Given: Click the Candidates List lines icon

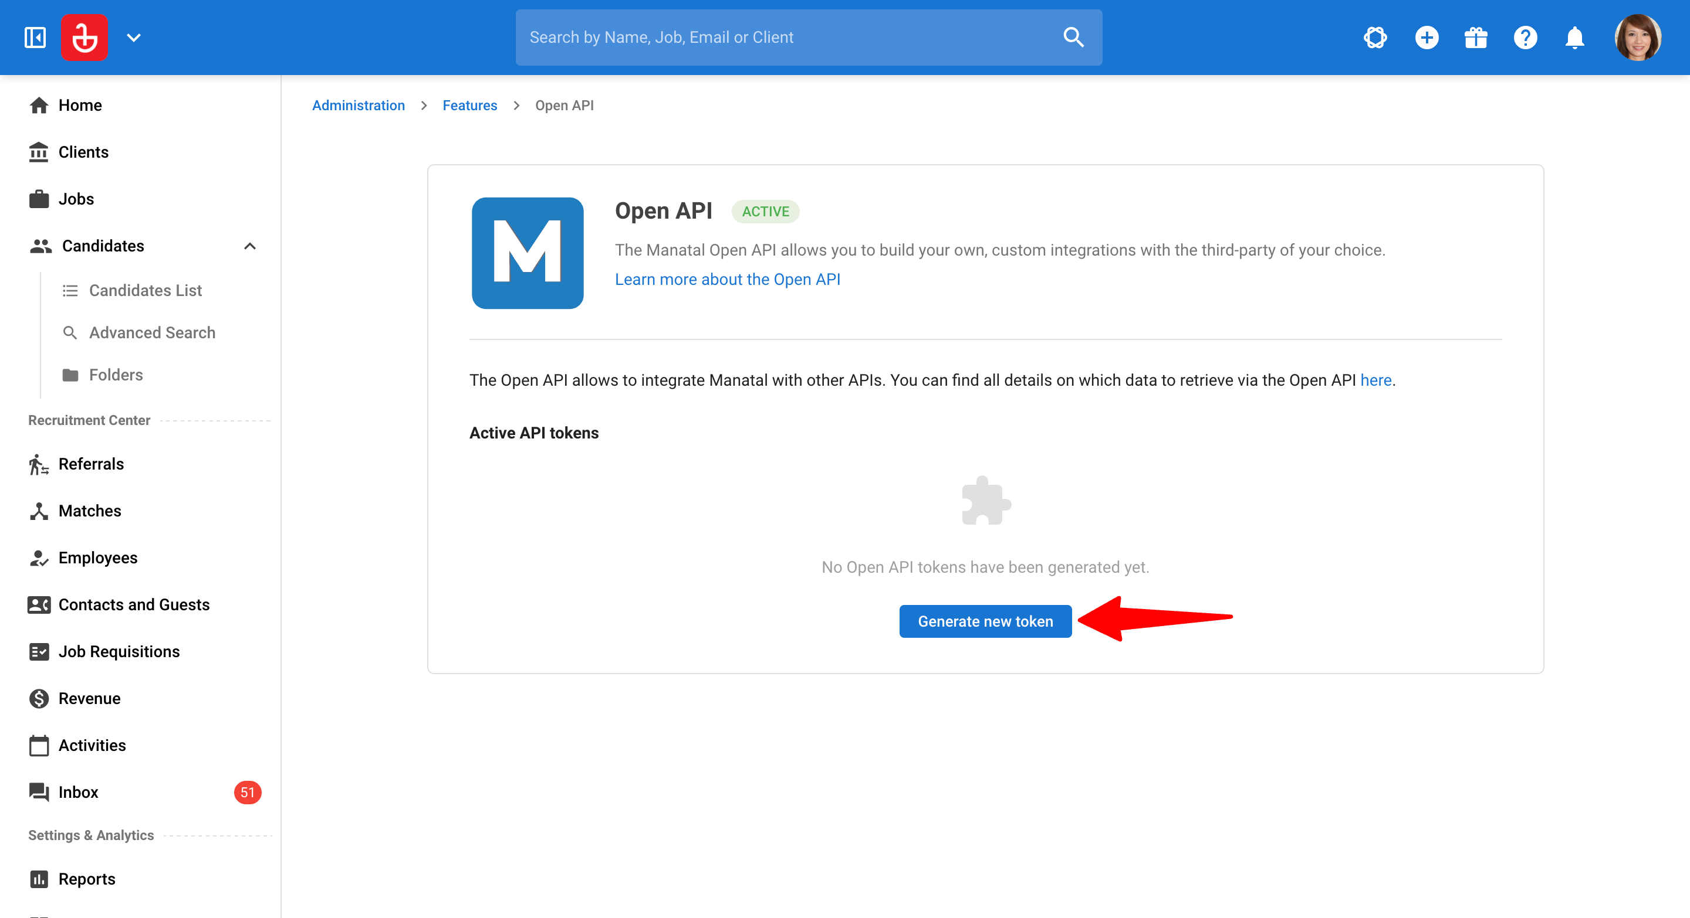Looking at the screenshot, I should coord(70,291).
